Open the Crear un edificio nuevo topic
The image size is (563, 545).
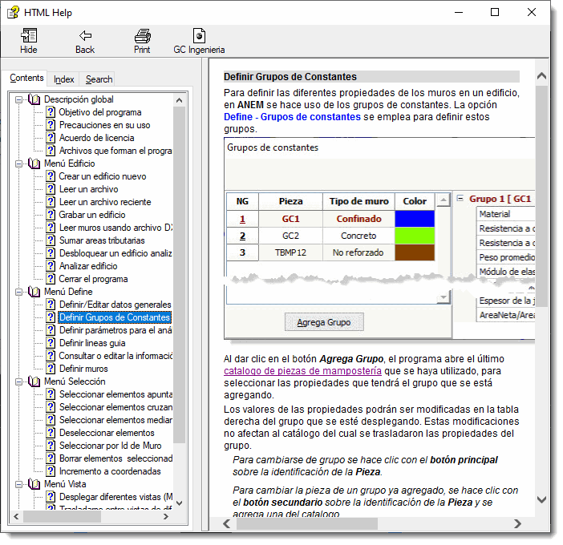click(x=102, y=176)
